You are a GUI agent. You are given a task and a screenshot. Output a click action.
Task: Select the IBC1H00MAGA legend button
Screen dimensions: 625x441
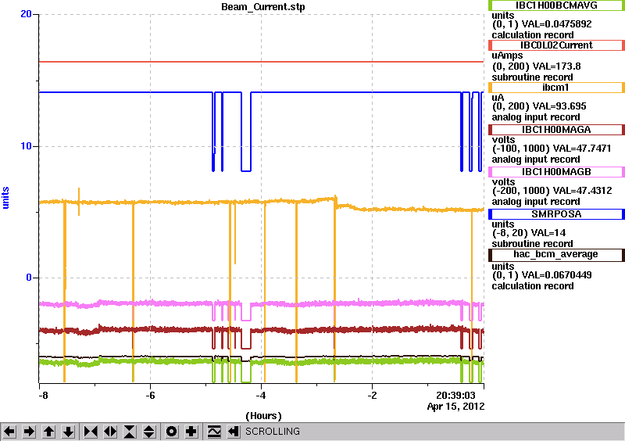coord(556,130)
